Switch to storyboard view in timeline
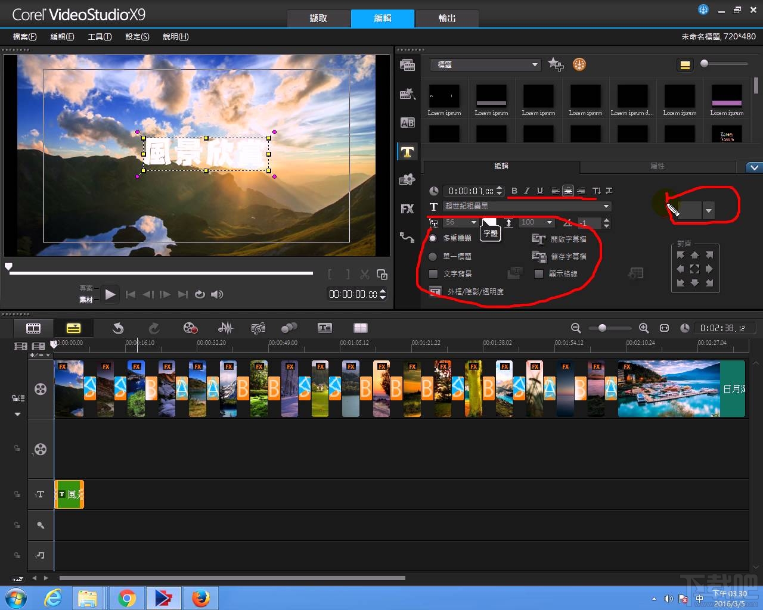 33,328
